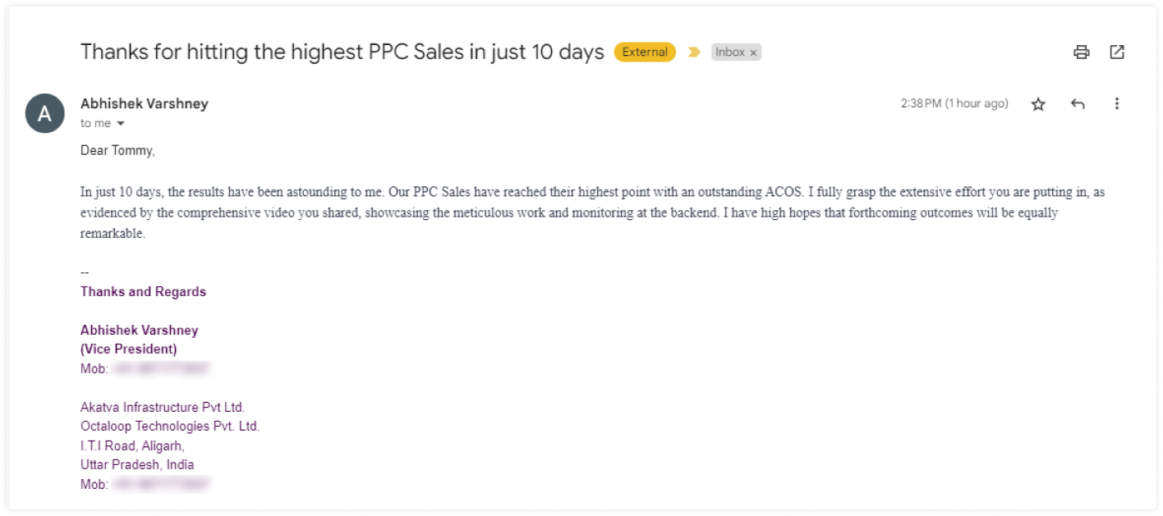
Task: Open the email in a new window
Action: [1116, 53]
